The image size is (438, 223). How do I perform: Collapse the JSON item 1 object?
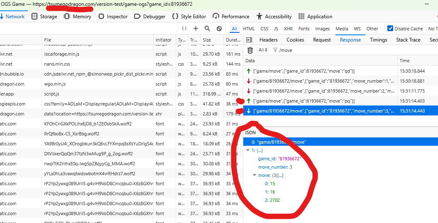(x=248, y=150)
